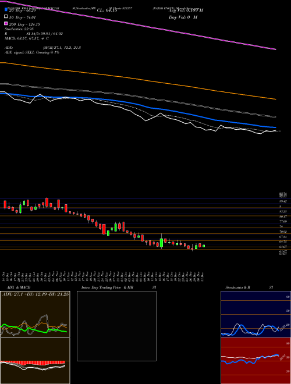Click the 'CL: 64.15' closing price text
Screen dimensions: 291x384
click(107, 10)
